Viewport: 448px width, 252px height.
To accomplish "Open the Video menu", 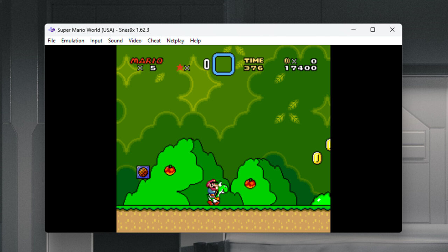I will point(135,41).
